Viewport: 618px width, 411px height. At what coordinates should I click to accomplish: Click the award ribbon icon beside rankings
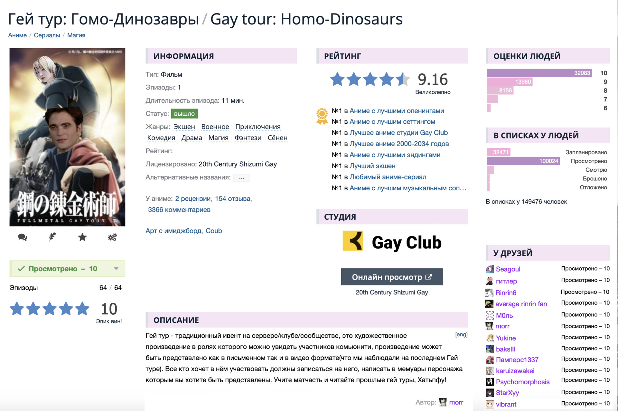tap(322, 116)
